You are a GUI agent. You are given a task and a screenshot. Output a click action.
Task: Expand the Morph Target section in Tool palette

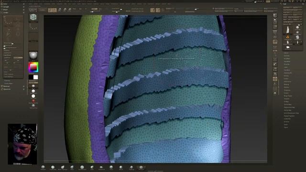[288, 96]
